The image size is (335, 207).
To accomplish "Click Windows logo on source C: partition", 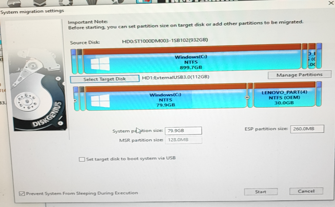I will point(100,64).
